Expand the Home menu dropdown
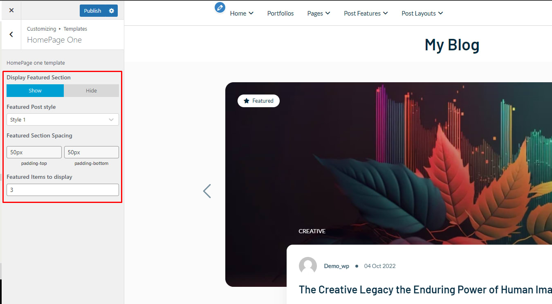The height and width of the screenshot is (304, 552). 242,14
